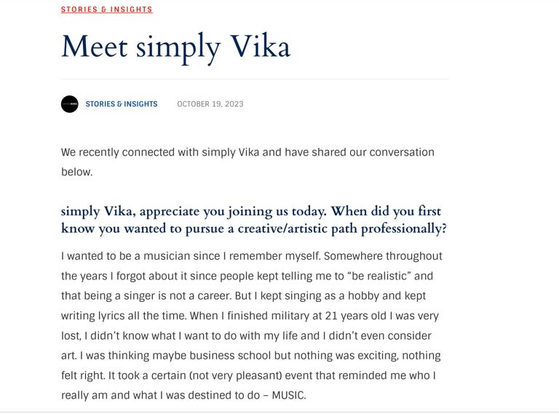Click the word 'below.' ending the intro

click(76, 172)
